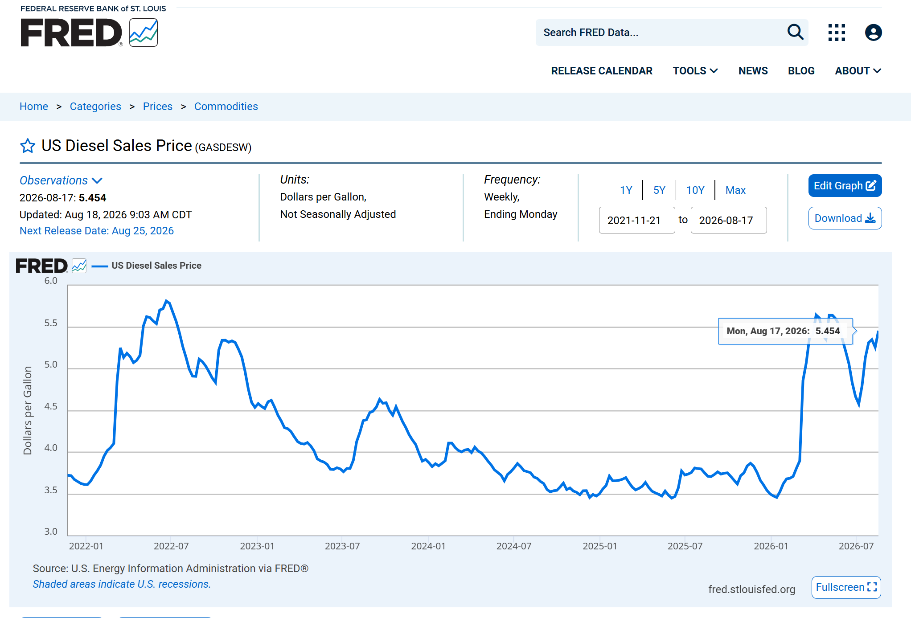Select the 1Y date range
The image size is (911, 618).
(626, 190)
